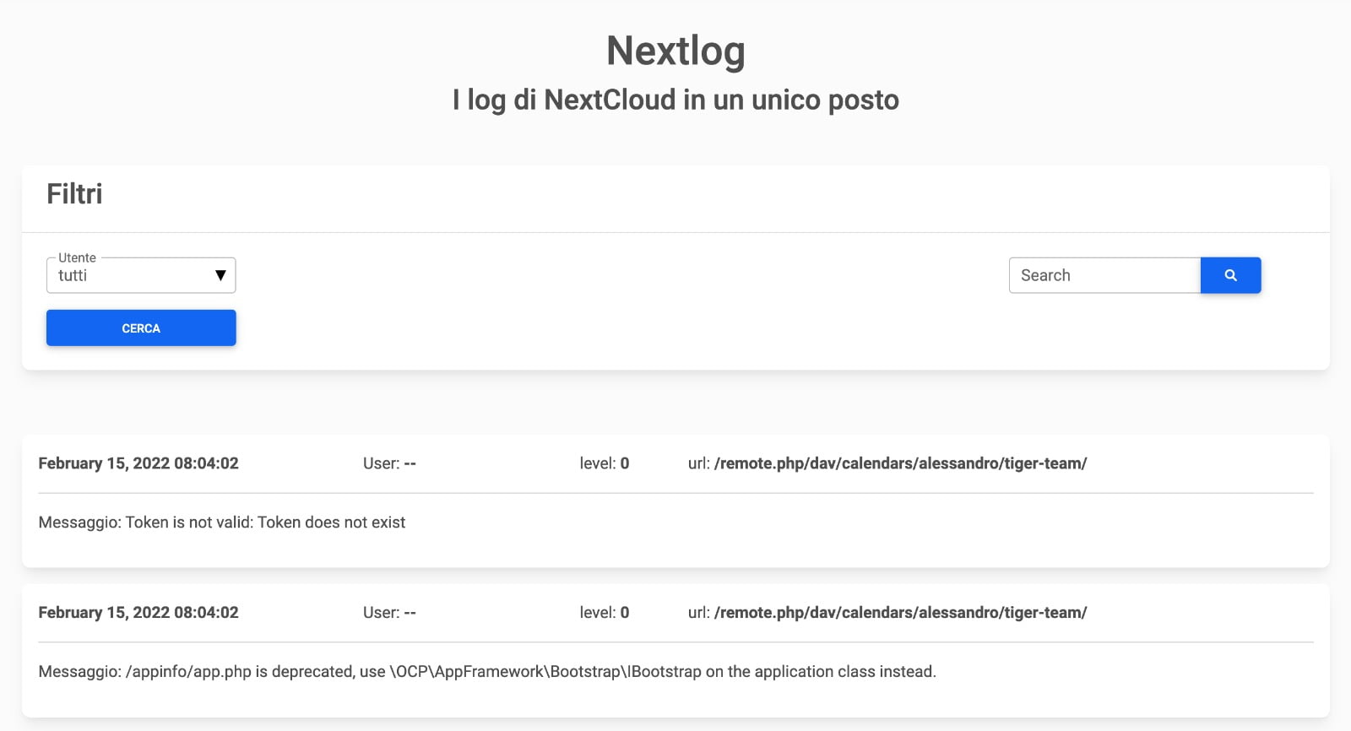Click the url of the app.php deprecated log entry
This screenshot has width=1351, height=731.
tap(887, 613)
